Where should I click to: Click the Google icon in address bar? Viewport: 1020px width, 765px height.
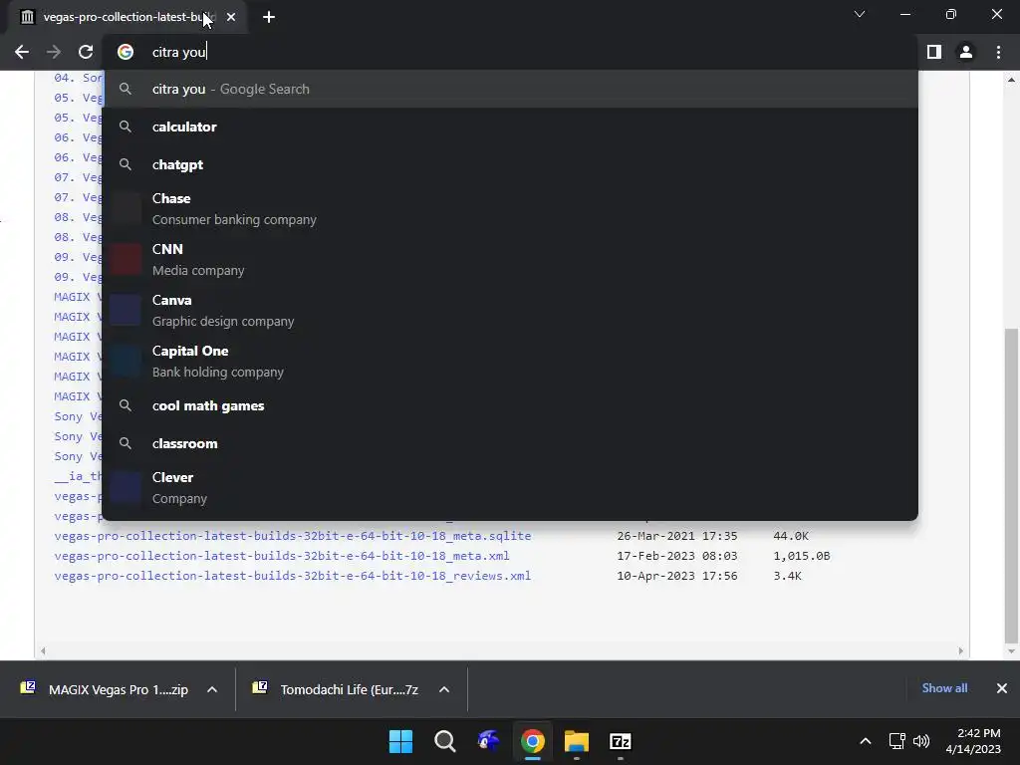126,52
